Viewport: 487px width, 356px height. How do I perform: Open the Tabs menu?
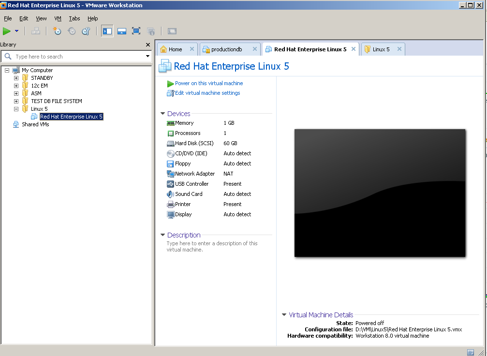[74, 18]
